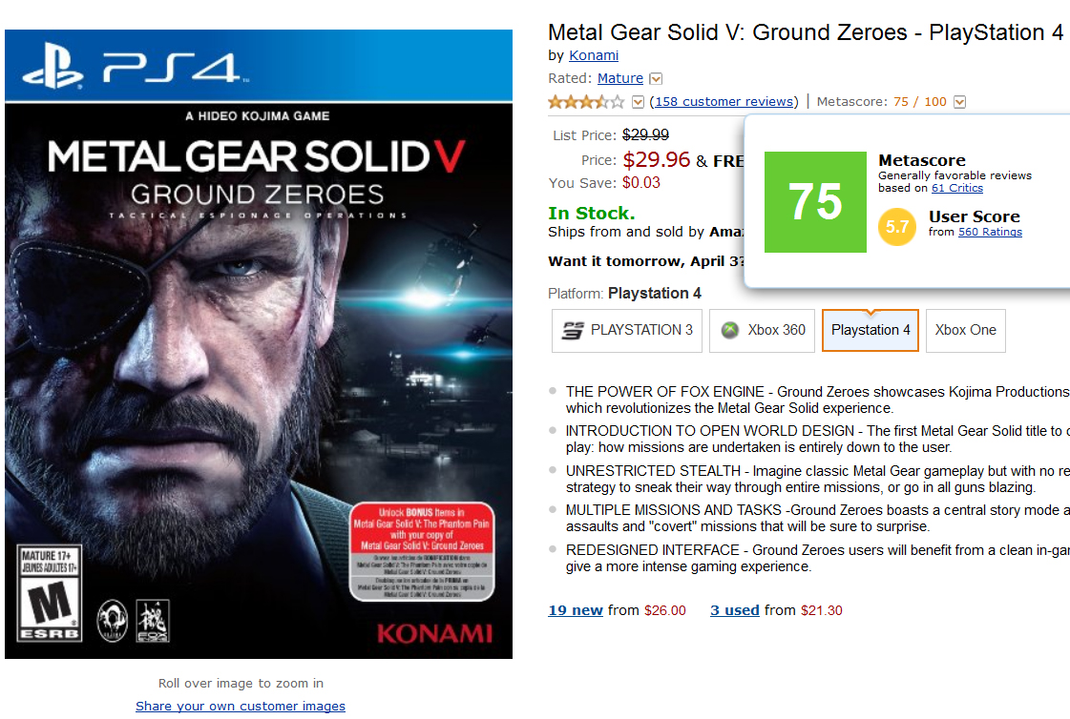View the 61 Critics link
This screenshot has width=1070, height=719.
[956, 188]
